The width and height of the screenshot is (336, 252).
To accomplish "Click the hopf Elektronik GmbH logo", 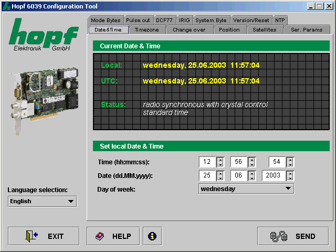I will [x=43, y=35].
